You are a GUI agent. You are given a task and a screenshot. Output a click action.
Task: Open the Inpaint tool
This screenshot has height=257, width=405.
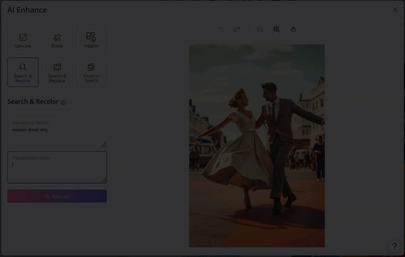pos(91,40)
